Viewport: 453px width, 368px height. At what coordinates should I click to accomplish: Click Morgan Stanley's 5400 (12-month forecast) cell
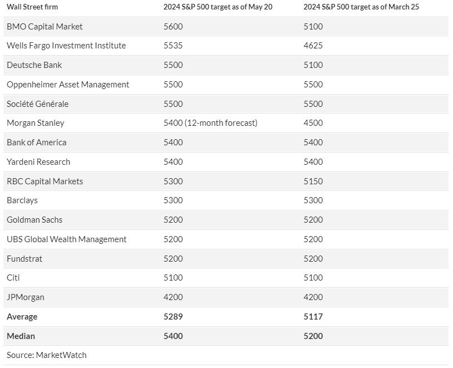click(210, 123)
